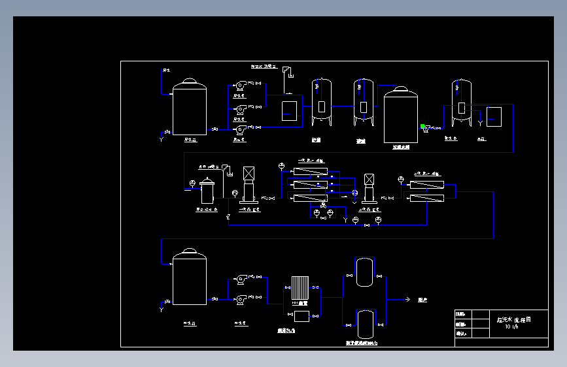Click the gauge above the second-stage RO inlet

tap(401, 179)
